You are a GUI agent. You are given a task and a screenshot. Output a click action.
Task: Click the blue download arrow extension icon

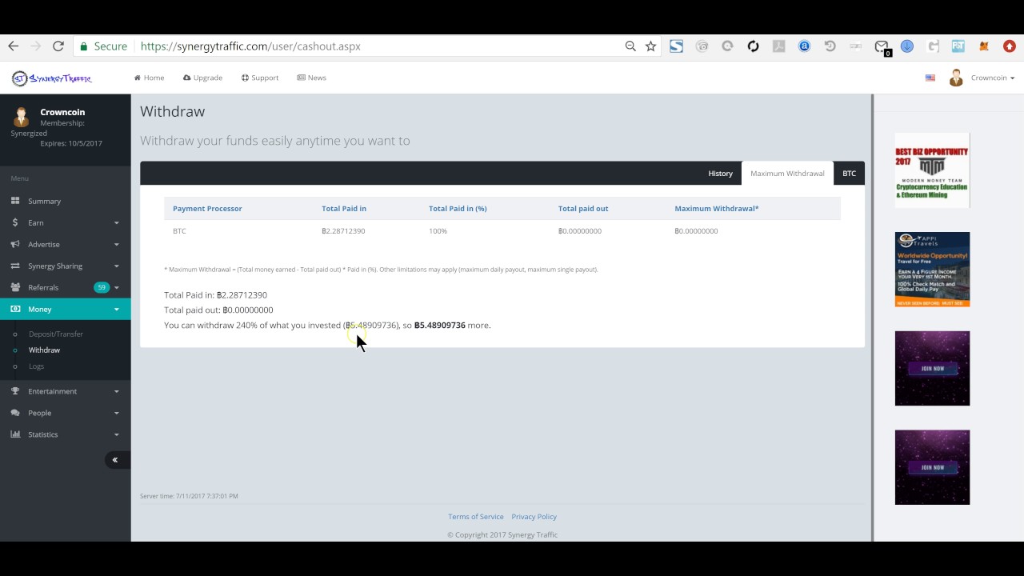tap(907, 46)
